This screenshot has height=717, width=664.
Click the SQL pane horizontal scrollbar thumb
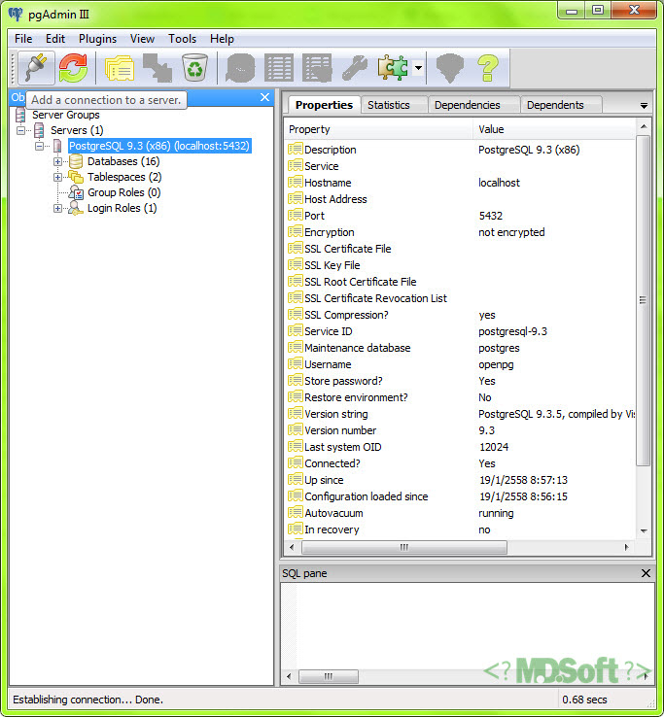tap(328, 676)
